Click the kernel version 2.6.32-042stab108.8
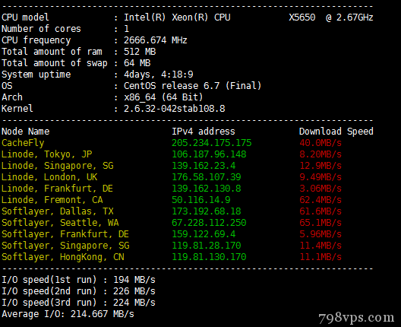Screen dimensions: 401x327 pyautogui.click(x=175, y=109)
